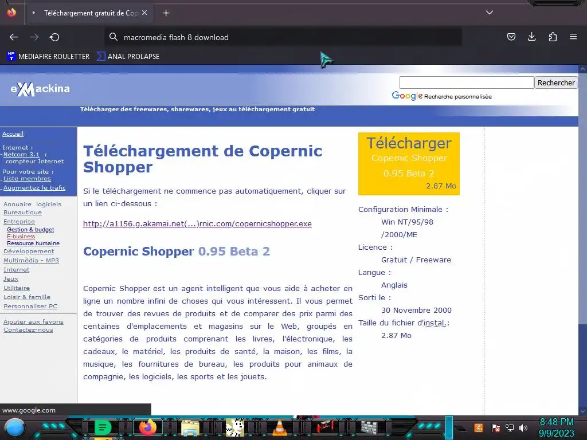587x440 pixels.
Task: Select the Jeux category
Action: [x=11, y=279]
